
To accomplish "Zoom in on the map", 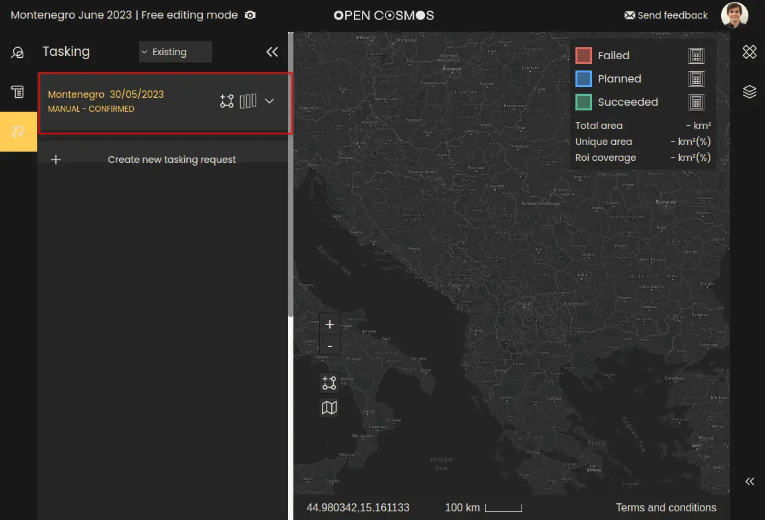I will click(x=329, y=325).
